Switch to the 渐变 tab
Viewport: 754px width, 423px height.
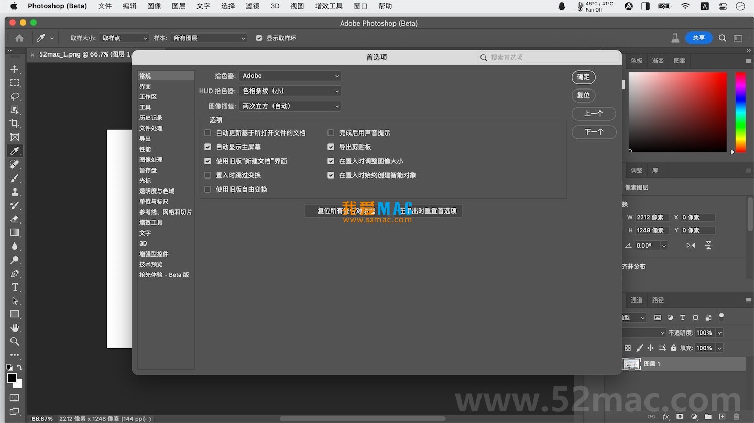point(658,61)
